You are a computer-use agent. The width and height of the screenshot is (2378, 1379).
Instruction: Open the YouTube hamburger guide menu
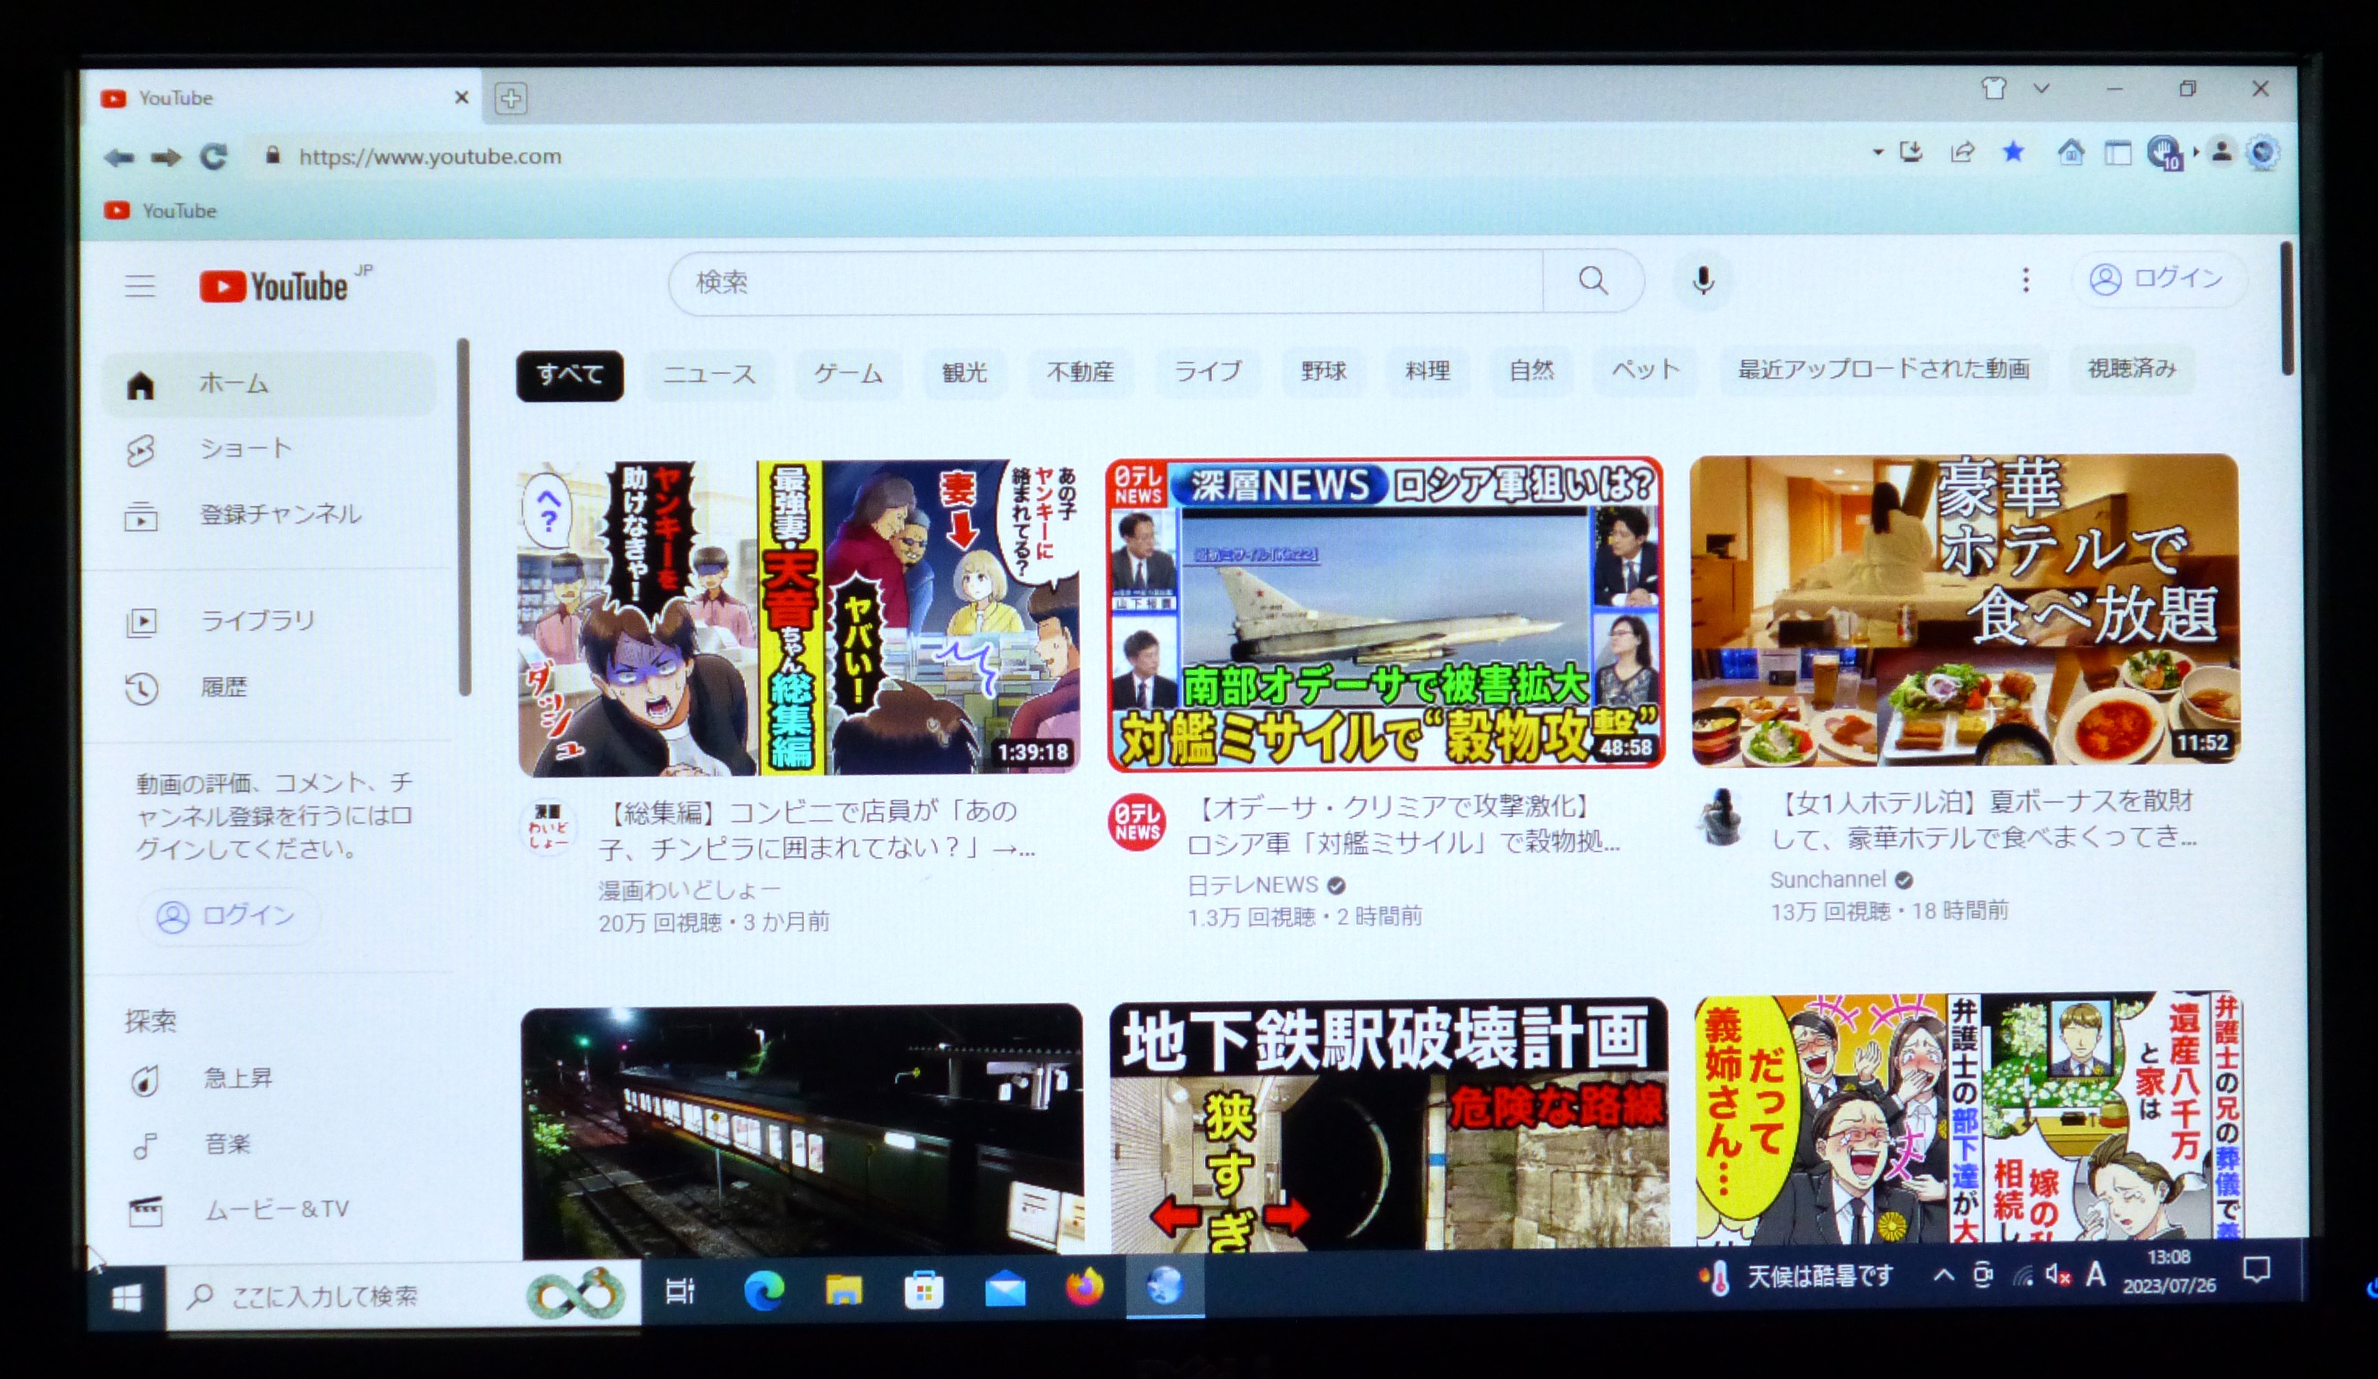tap(140, 286)
